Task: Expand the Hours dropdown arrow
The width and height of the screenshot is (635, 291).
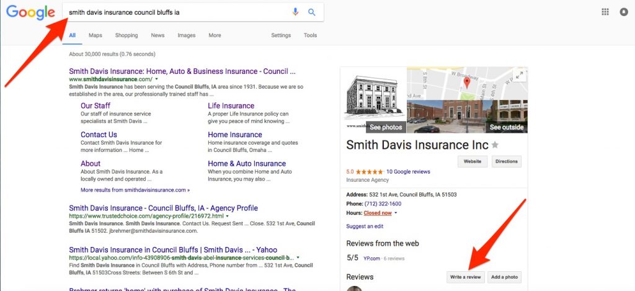Action: (396, 213)
